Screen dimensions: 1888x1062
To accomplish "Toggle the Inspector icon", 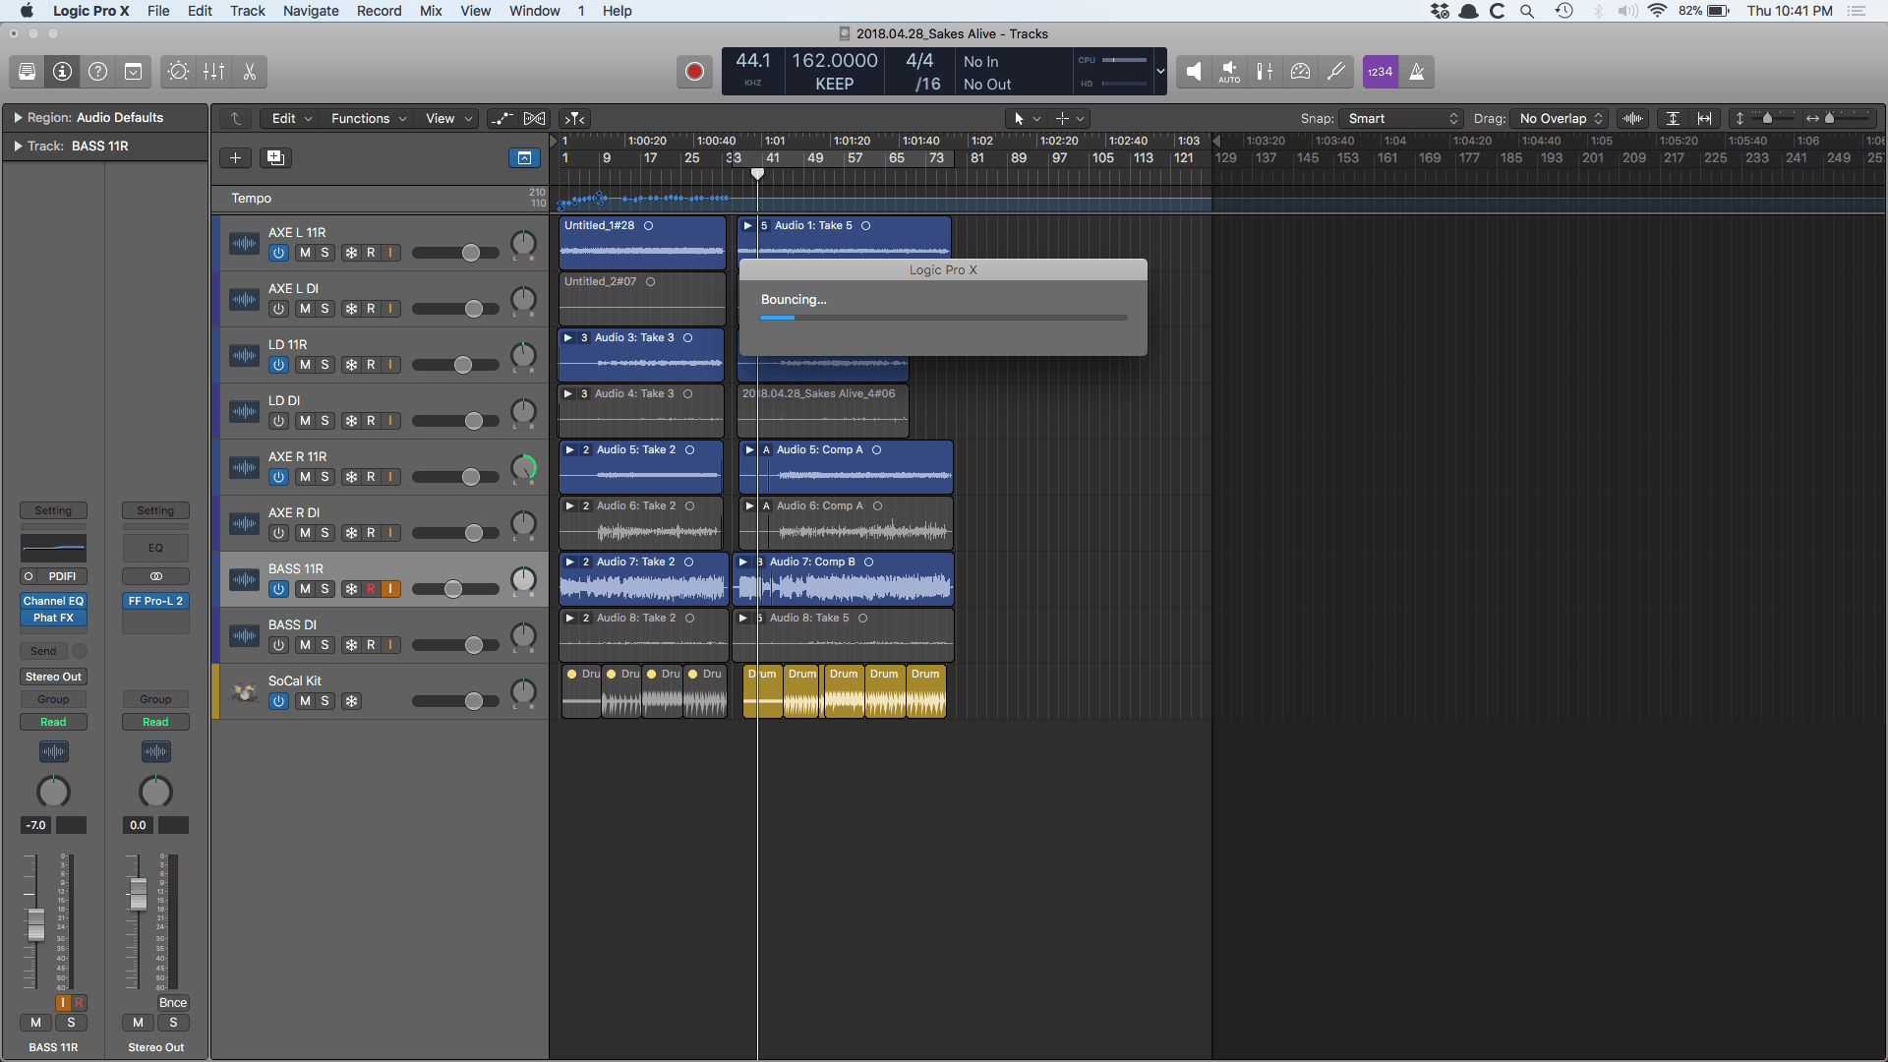I will coord(62,72).
